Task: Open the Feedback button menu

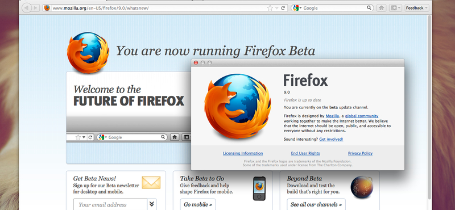Action: (x=417, y=8)
